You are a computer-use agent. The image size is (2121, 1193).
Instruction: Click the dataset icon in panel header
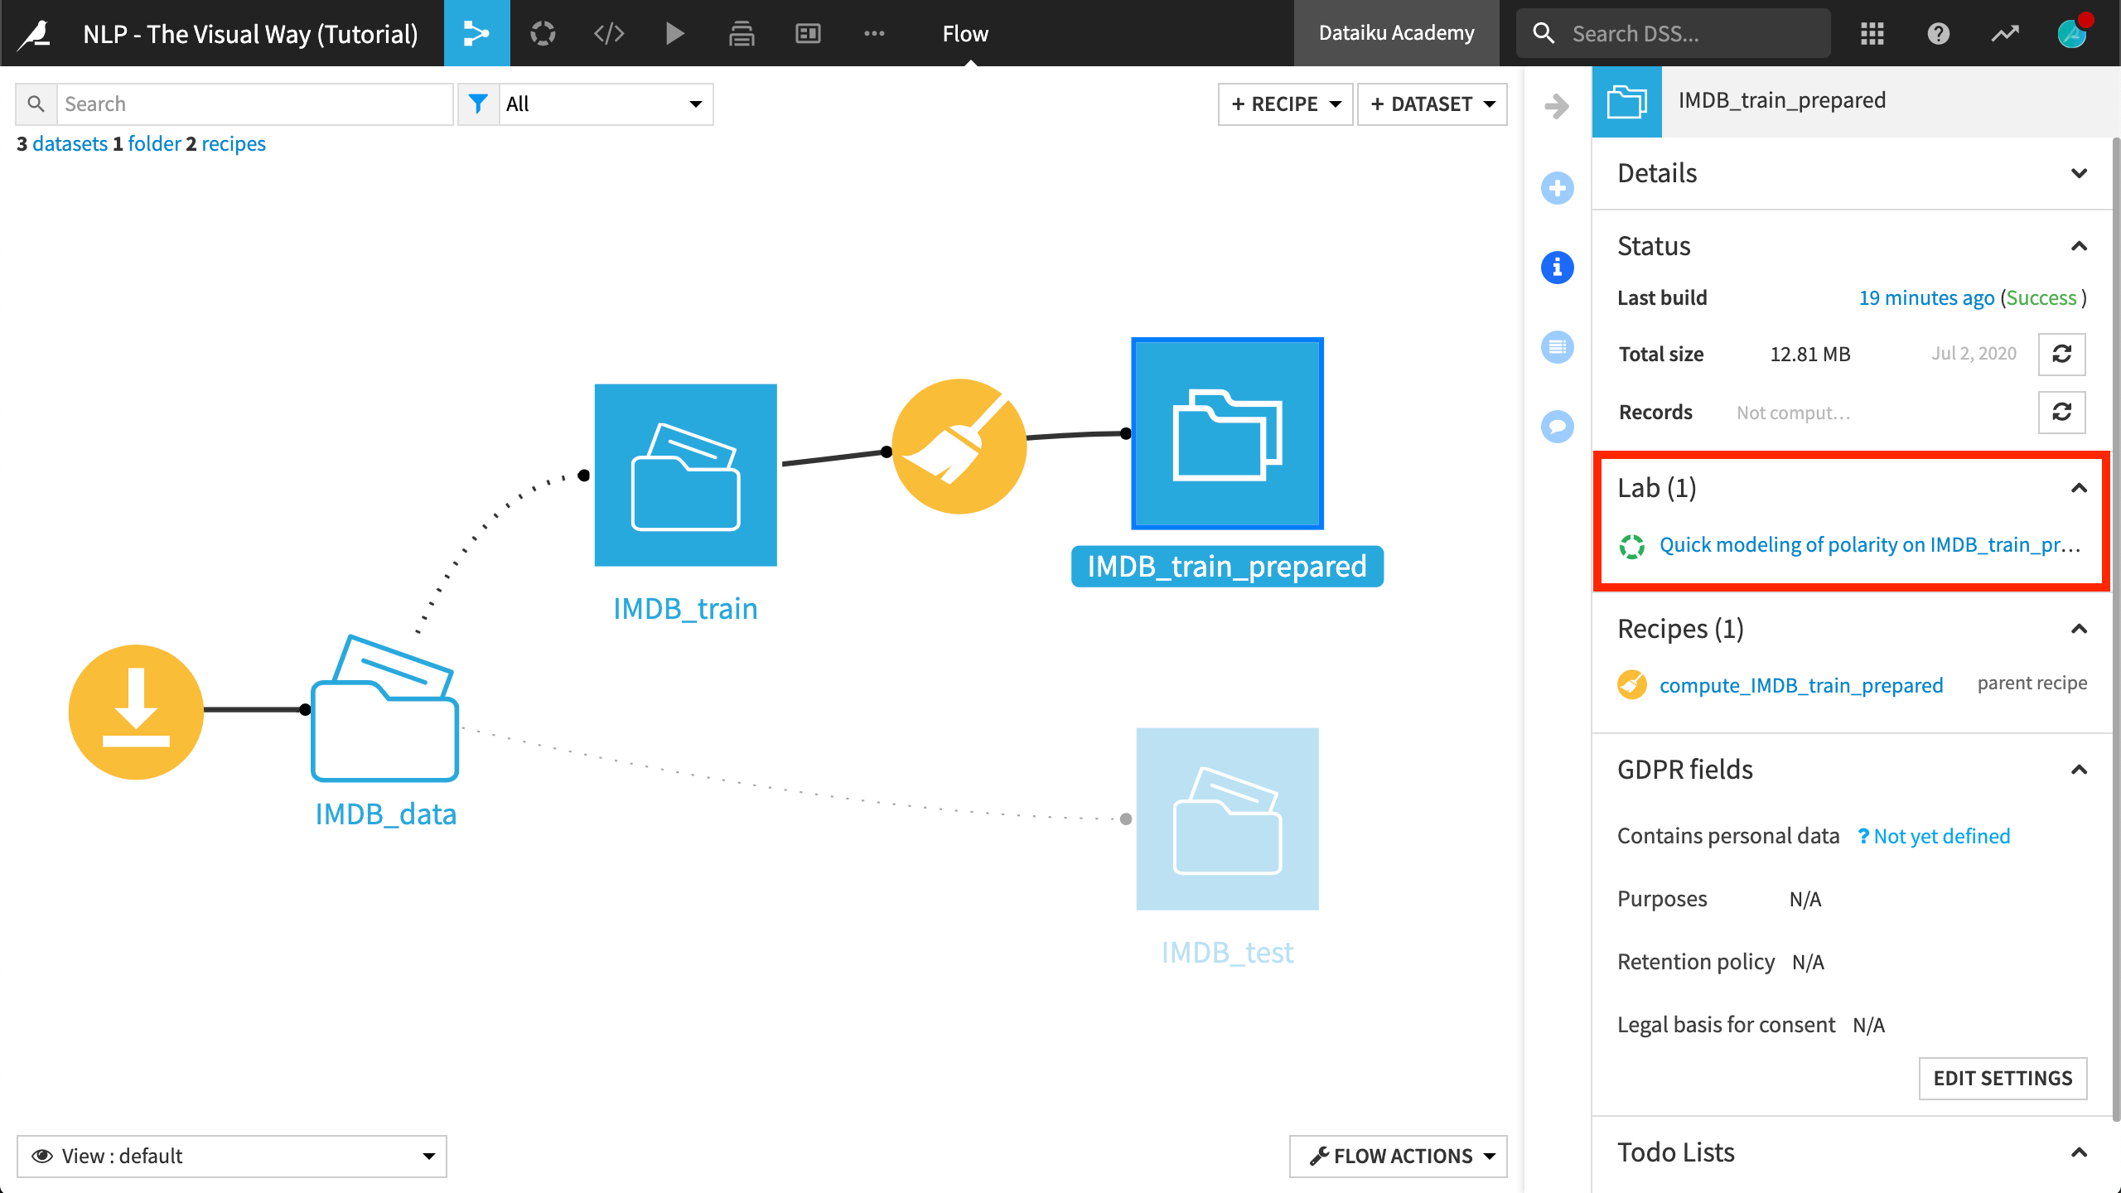click(1626, 102)
